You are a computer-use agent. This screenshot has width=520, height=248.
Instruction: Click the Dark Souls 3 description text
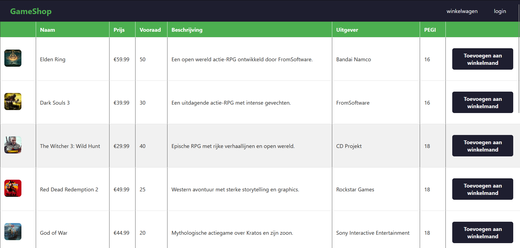(231, 103)
